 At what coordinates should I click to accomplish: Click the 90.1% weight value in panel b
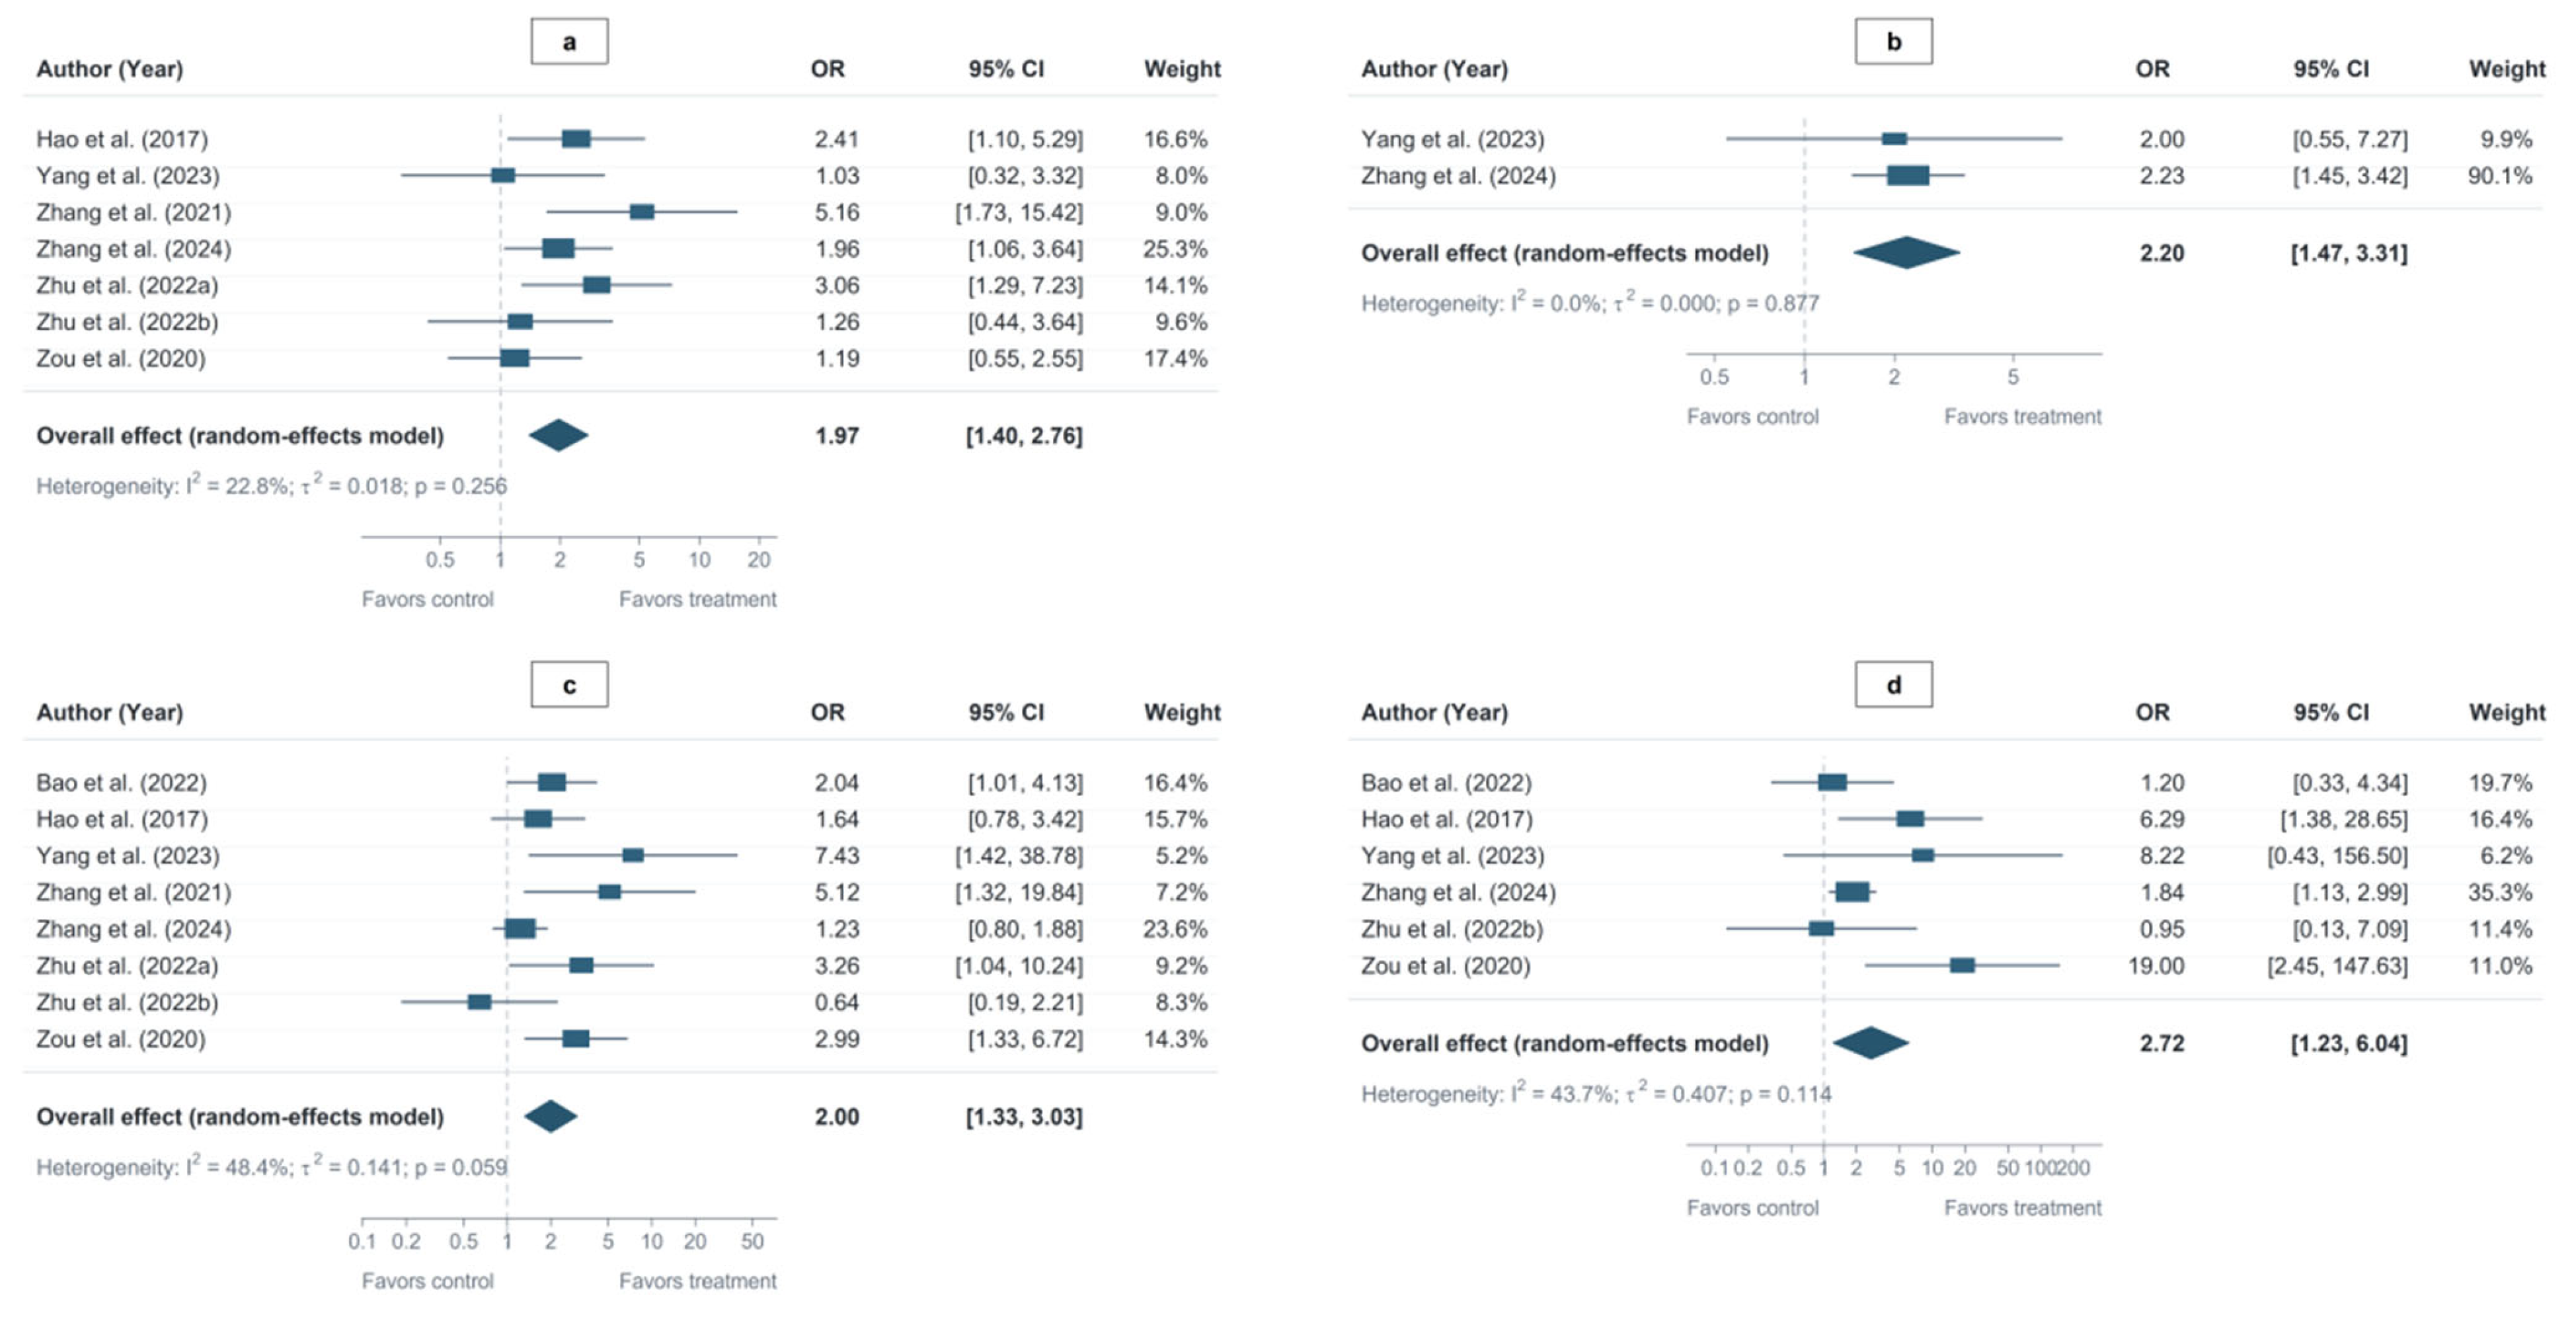(x=2500, y=176)
